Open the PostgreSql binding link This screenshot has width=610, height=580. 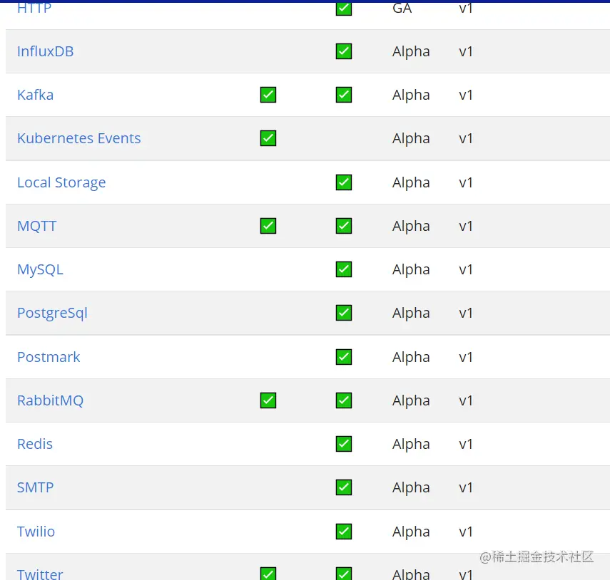[53, 313]
